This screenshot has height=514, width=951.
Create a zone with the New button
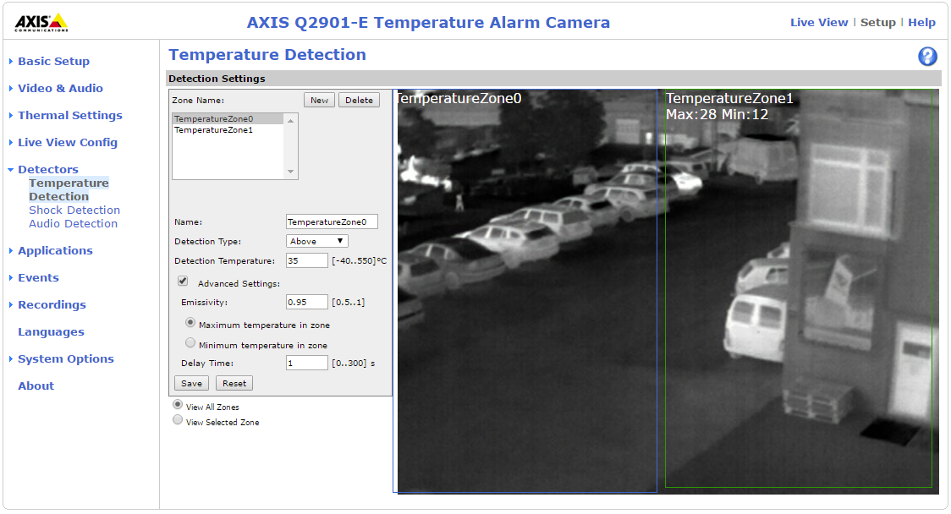(x=319, y=99)
